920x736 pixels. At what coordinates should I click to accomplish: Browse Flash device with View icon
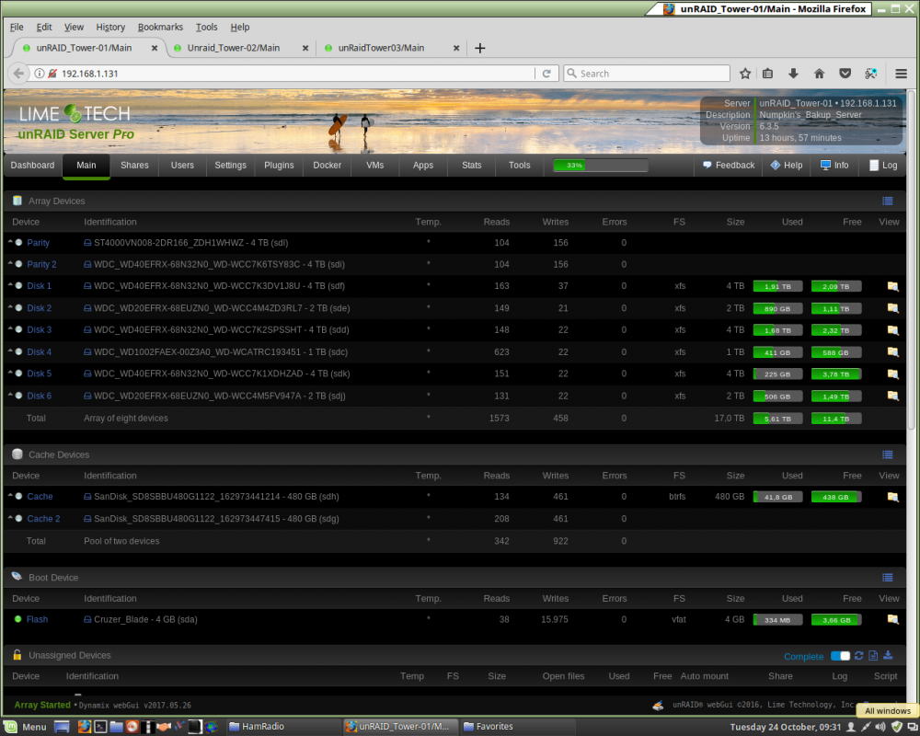(892, 619)
